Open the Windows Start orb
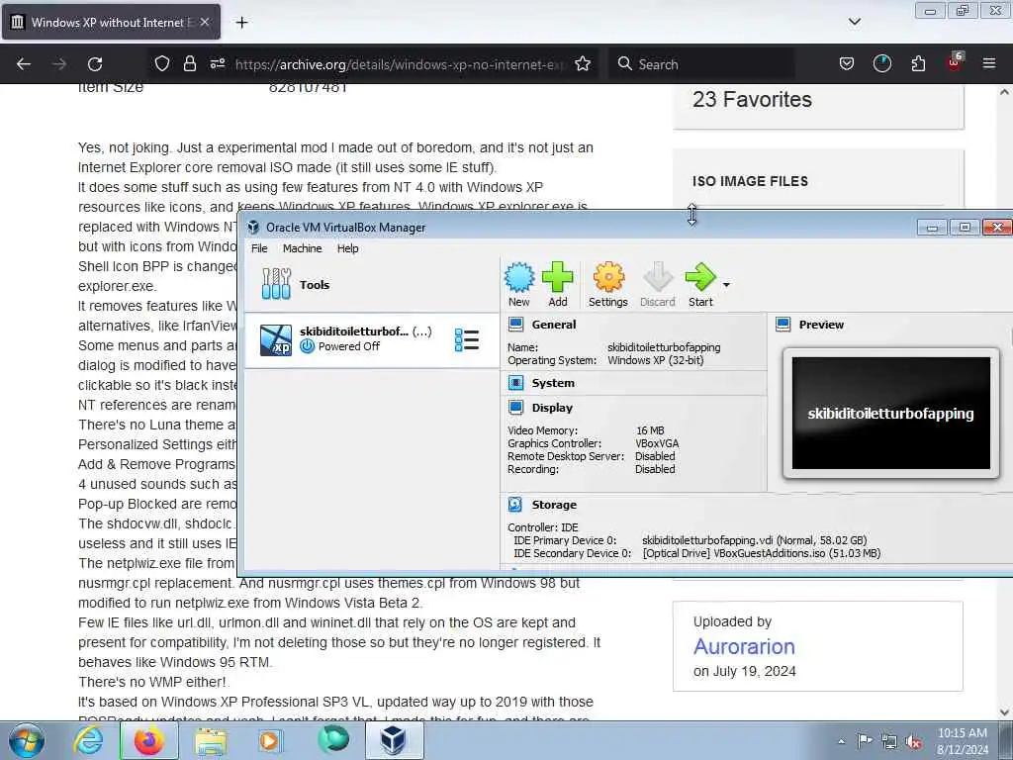This screenshot has height=760, width=1013. (x=27, y=740)
